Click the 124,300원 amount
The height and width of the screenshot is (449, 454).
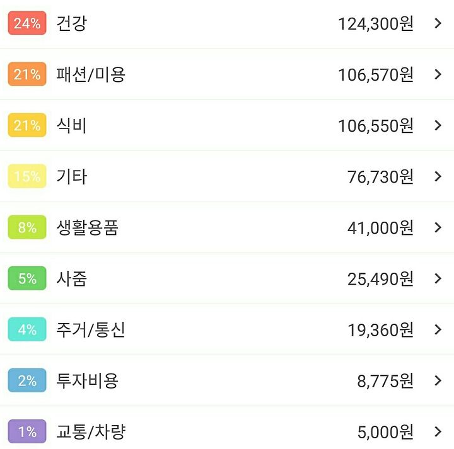coord(376,24)
